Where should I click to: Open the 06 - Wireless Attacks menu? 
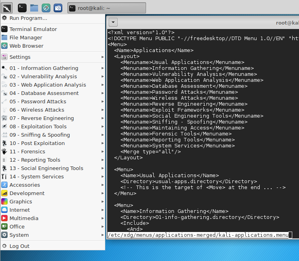pyautogui.click(x=37, y=110)
